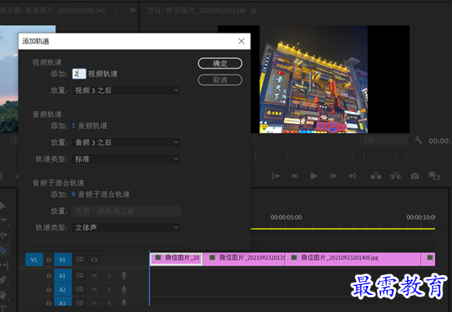Viewport: 452px width, 312px height.
Task: Toggle A3 track targeting
Action: pos(63,301)
